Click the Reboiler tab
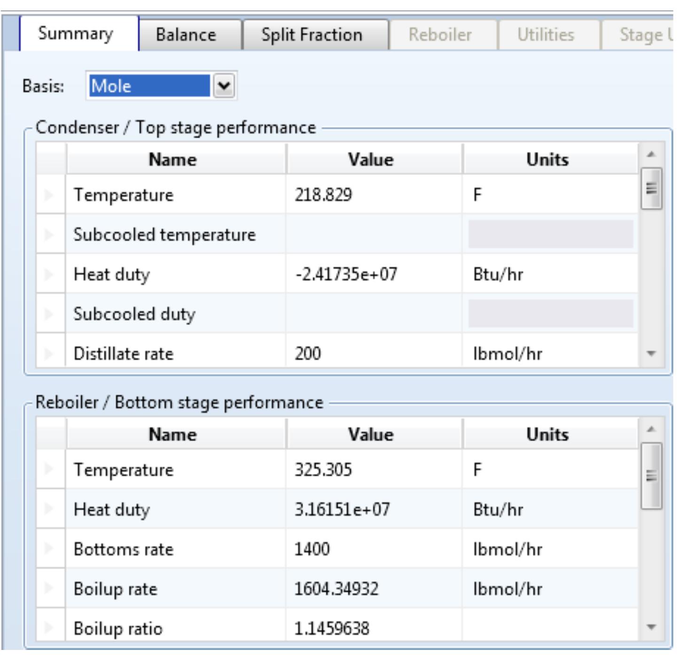 pyautogui.click(x=440, y=35)
